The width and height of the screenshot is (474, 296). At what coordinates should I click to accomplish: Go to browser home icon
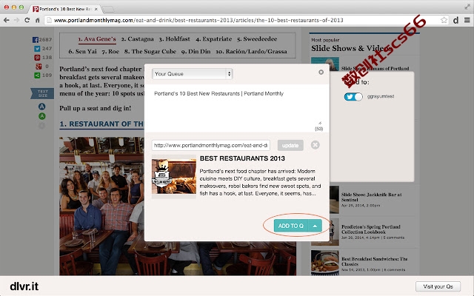37,20
